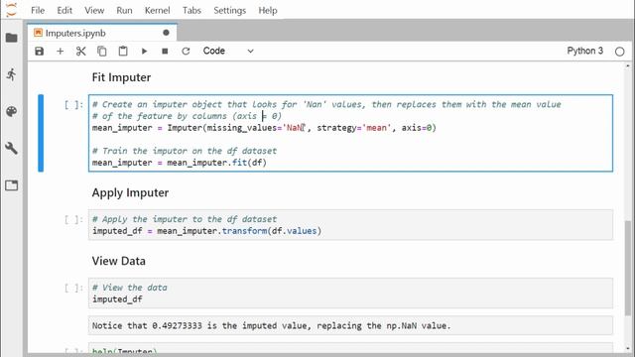The image size is (635, 357).
Task: Focus the imputed_df View Data cell
Action: pyautogui.click(x=350, y=294)
